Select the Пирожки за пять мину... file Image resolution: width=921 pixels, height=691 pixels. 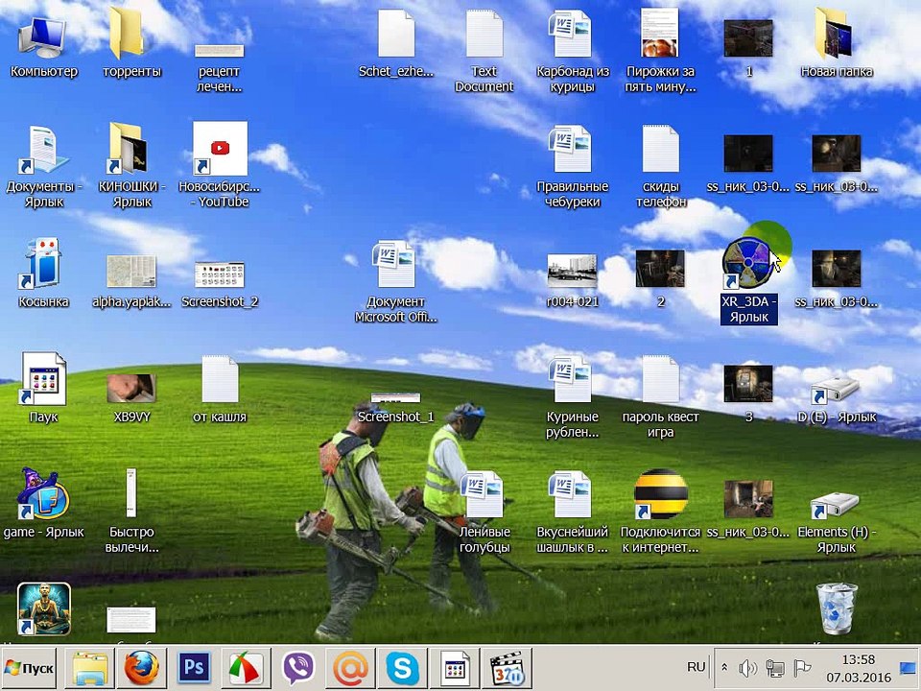(x=660, y=49)
